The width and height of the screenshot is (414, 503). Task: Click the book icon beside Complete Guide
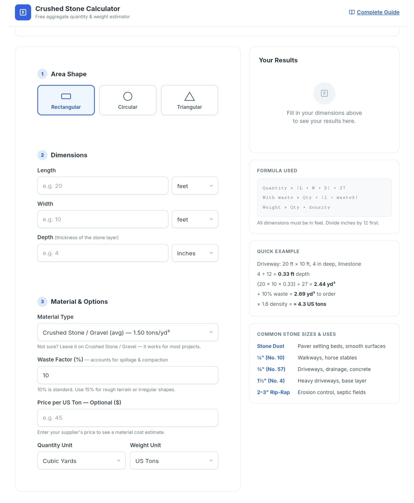point(352,12)
